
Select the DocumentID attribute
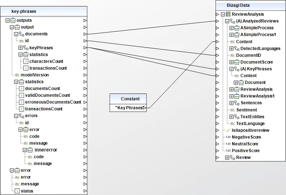tap(249, 55)
